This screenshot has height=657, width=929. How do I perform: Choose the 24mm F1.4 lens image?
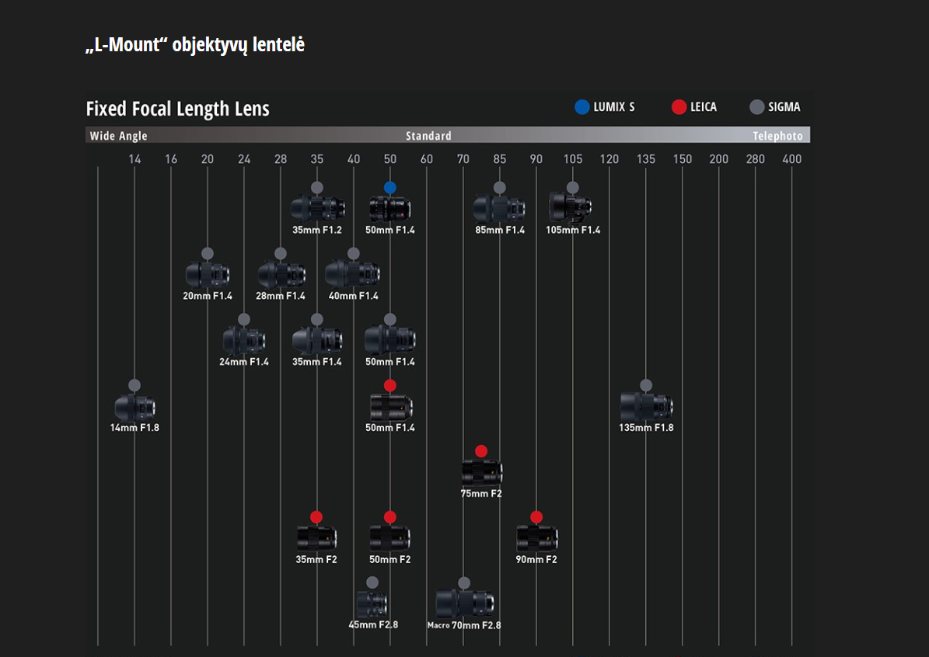click(x=243, y=340)
